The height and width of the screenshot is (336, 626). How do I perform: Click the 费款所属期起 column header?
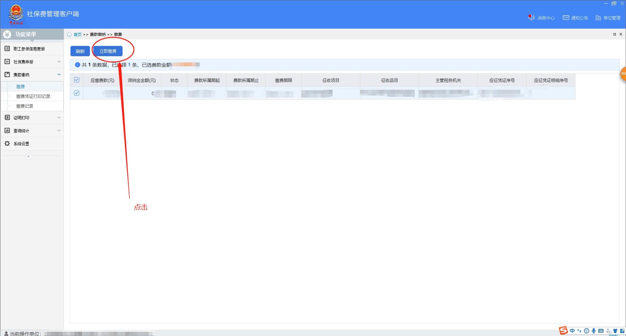pyautogui.click(x=207, y=80)
